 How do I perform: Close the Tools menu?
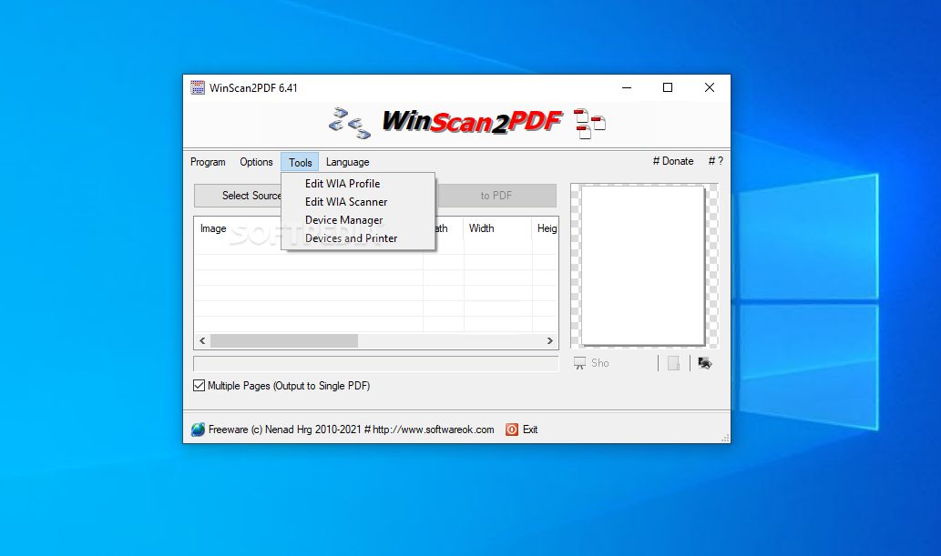pos(300,162)
